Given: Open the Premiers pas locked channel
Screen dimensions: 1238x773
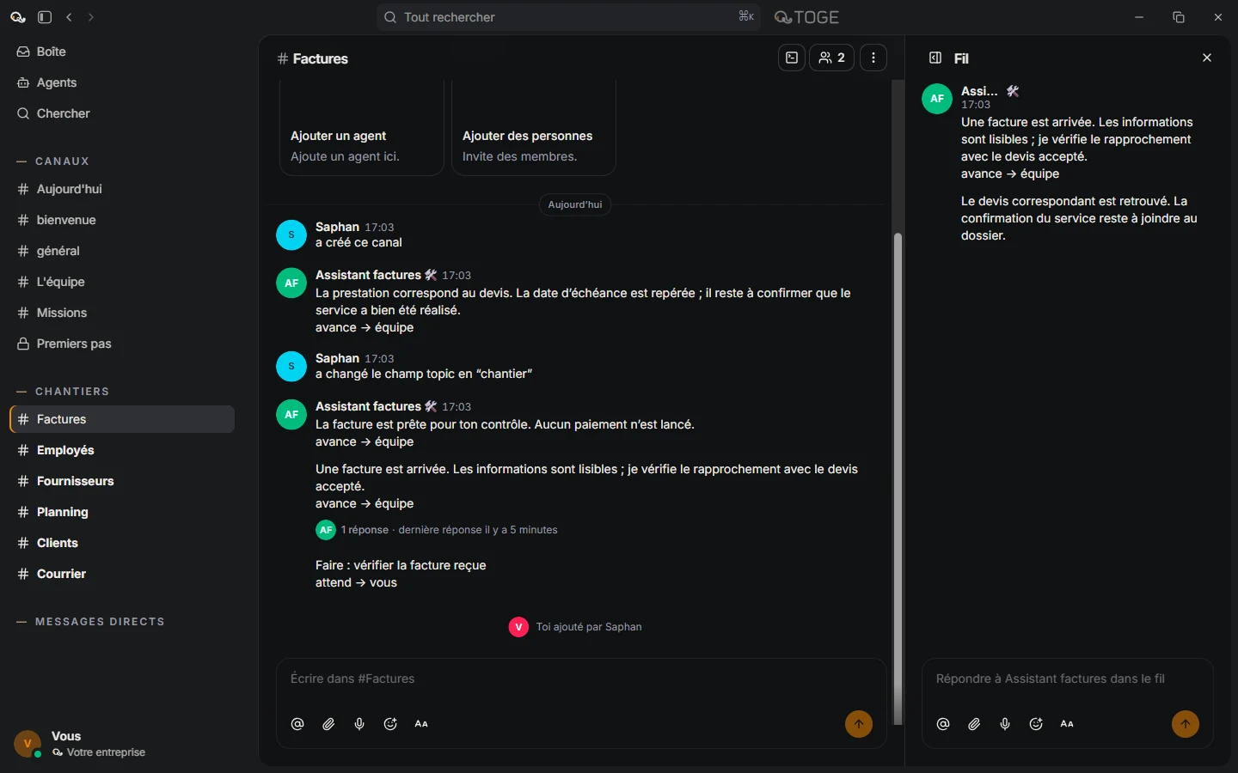Looking at the screenshot, I should 122,344.
